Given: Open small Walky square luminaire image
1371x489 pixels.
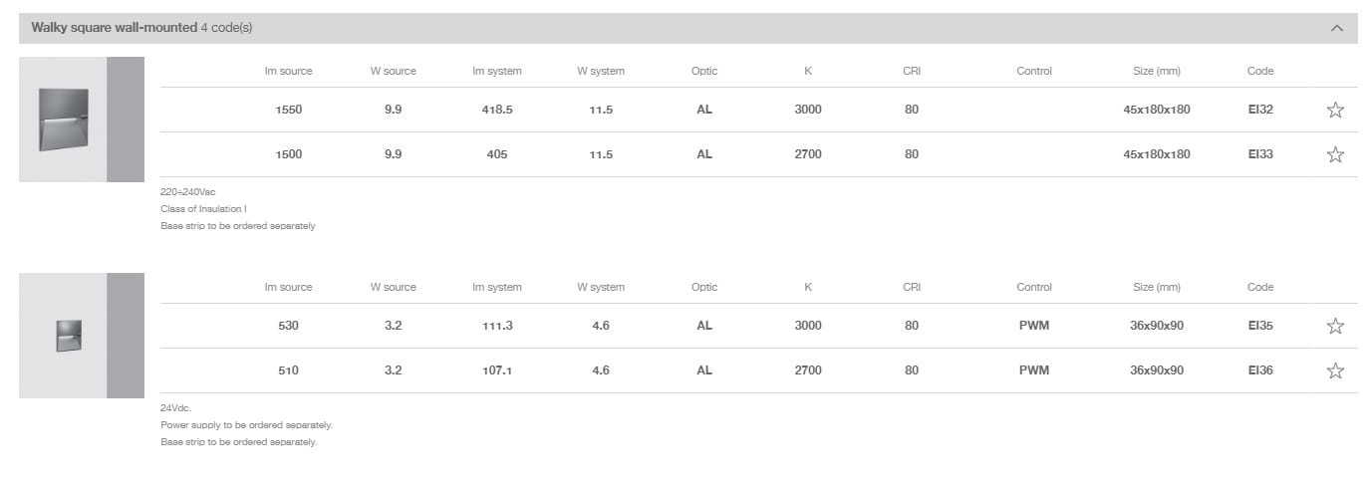Looking at the screenshot, I should tap(69, 336).
